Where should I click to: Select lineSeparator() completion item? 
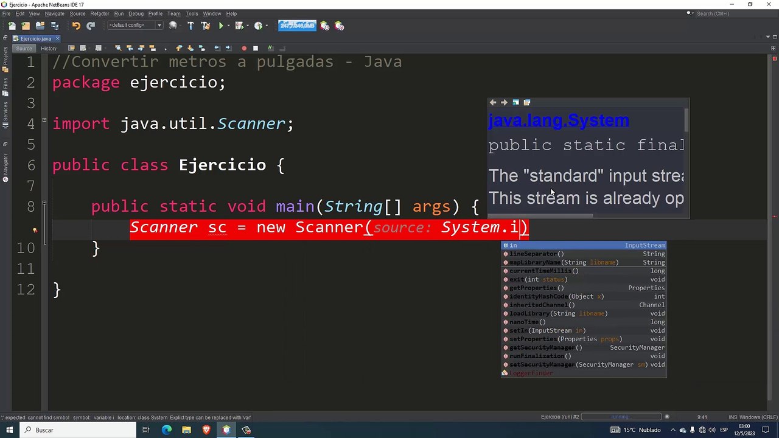coord(584,254)
